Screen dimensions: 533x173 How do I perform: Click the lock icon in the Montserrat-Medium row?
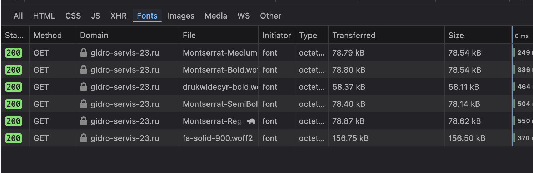(84, 53)
